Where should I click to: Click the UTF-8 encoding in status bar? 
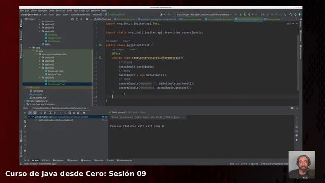244,164
